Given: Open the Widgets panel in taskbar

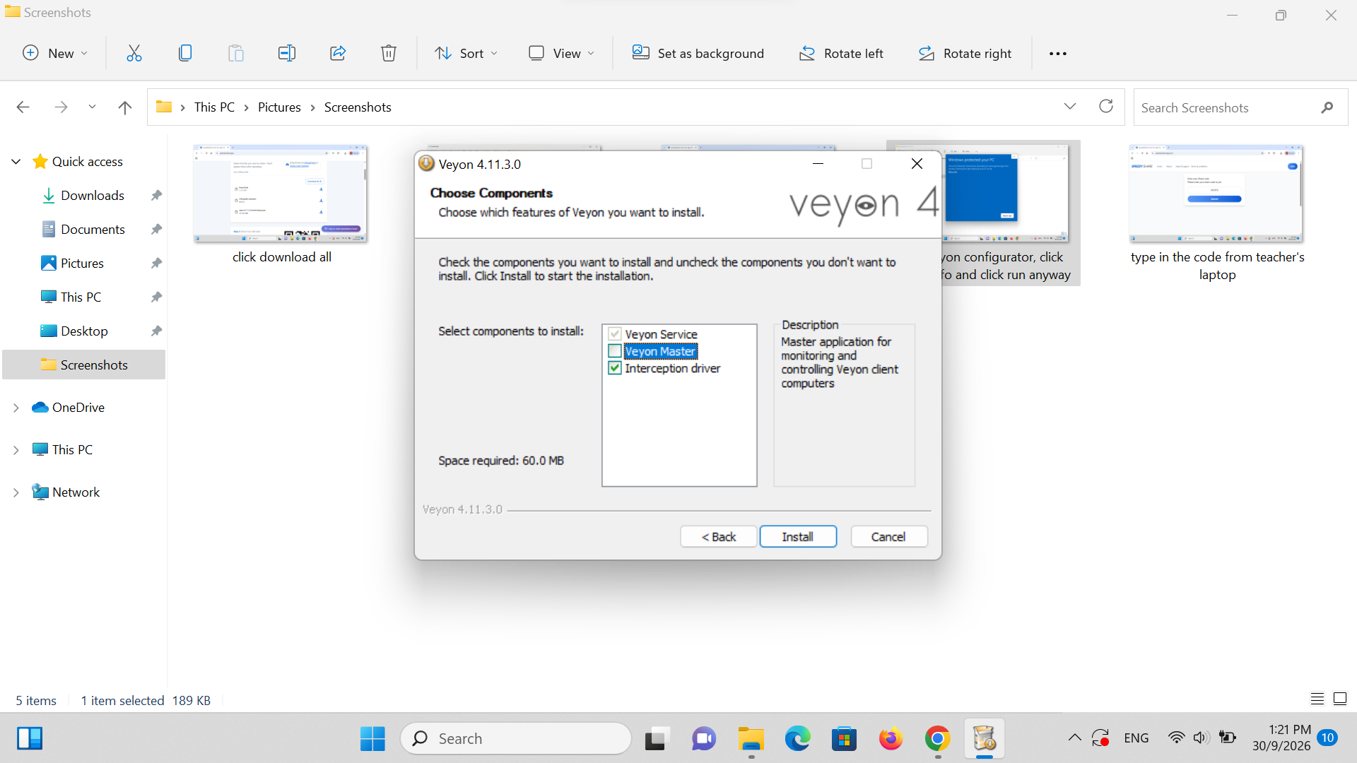Looking at the screenshot, I should 30,739.
